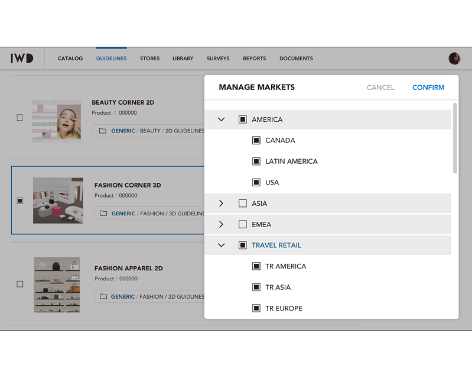Toggle the CANADA checkbox
Viewport: 472px width, 378px height.
point(256,140)
